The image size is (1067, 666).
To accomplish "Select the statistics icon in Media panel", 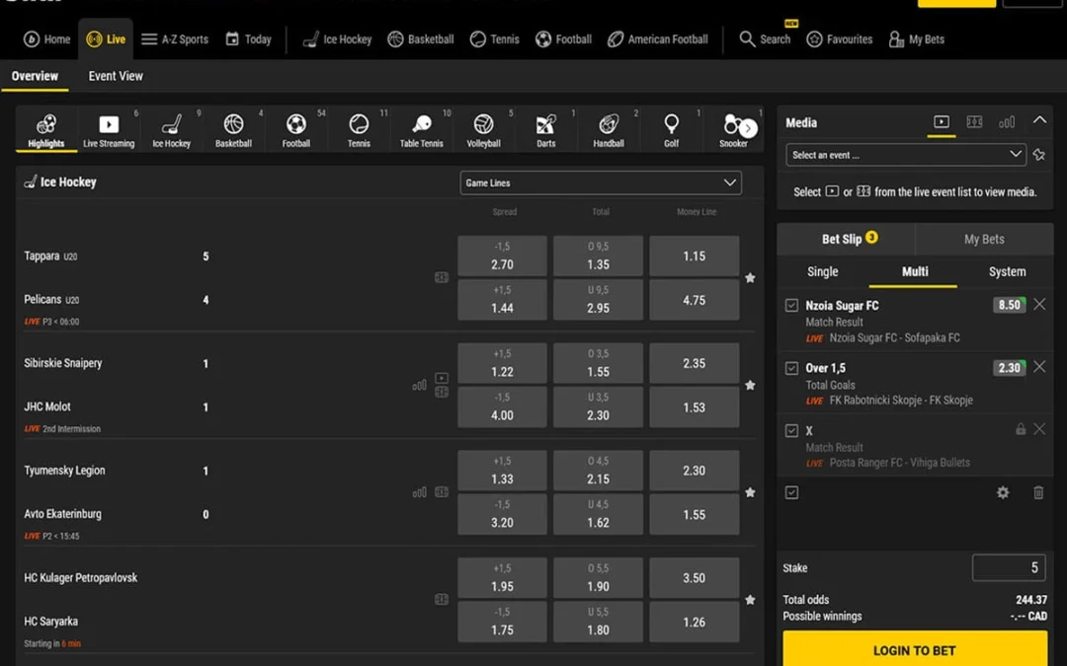I will tap(1007, 122).
